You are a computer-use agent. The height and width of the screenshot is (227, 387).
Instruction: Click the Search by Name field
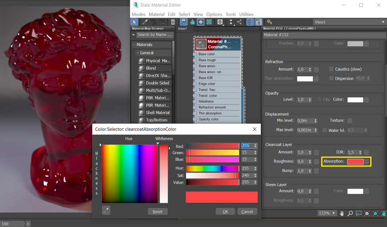(x=154, y=35)
